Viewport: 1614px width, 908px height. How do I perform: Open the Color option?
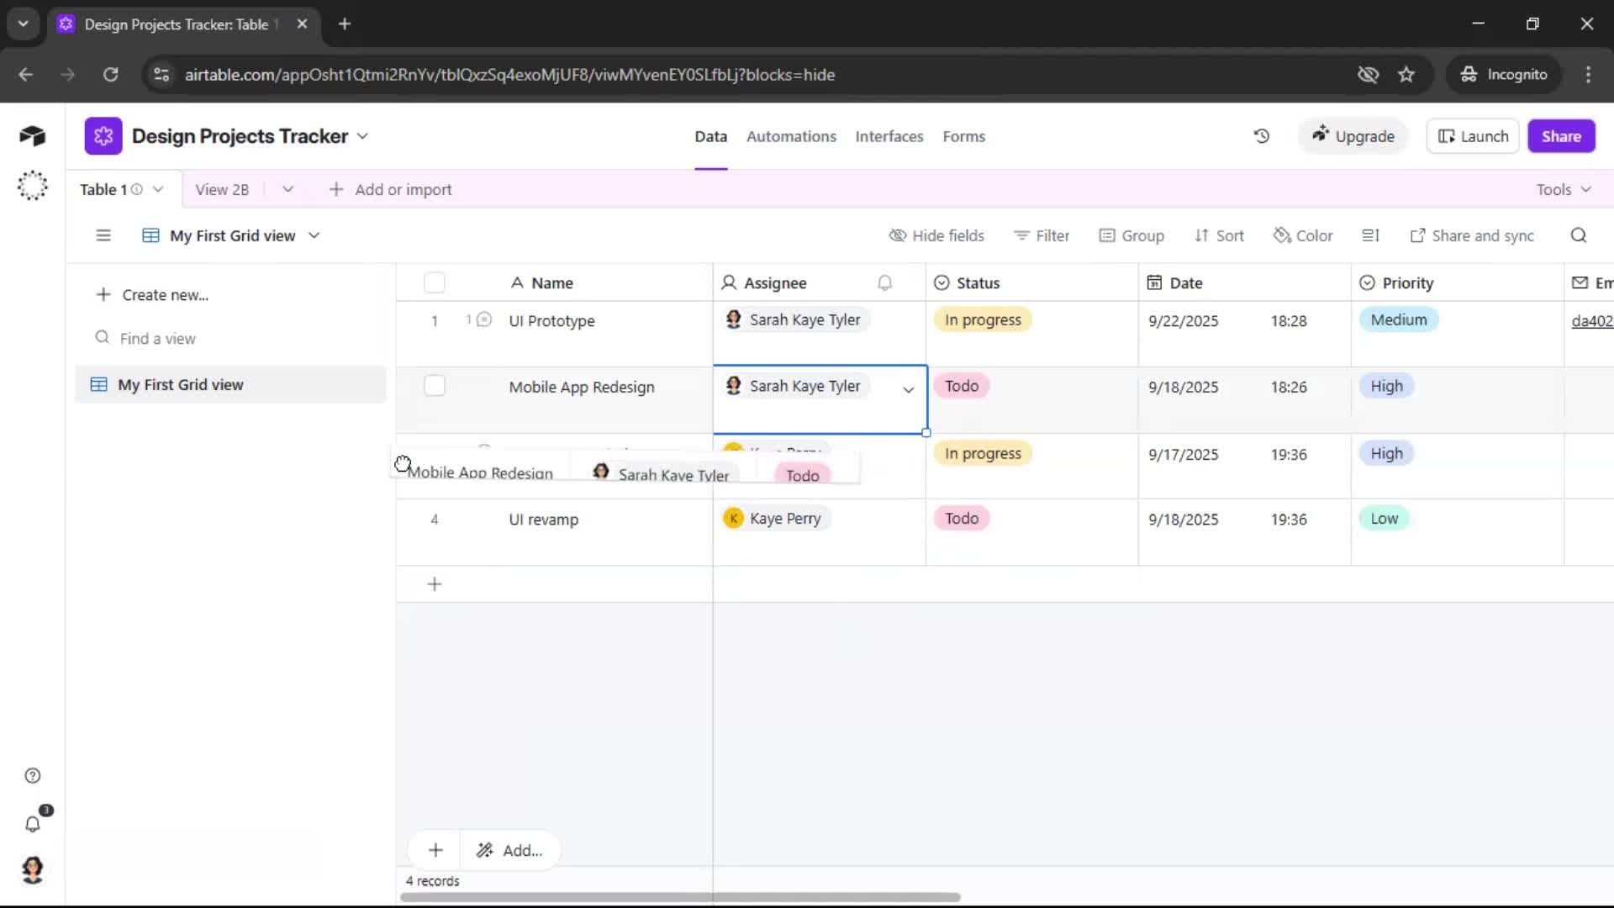(x=1303, y=236)
